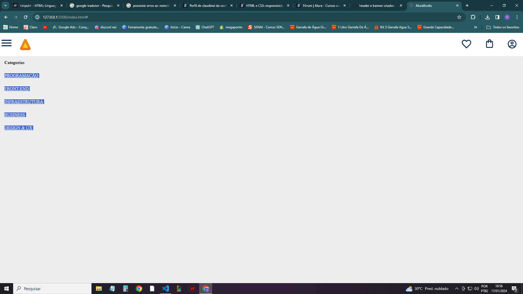The image size is (523, 294).
Task: Switch to the <input> HTML tab
Action: (x=38, y=5)
